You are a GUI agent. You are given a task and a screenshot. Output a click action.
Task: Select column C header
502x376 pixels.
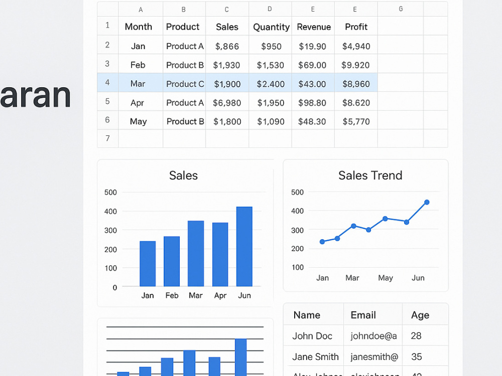click(227, 9)
